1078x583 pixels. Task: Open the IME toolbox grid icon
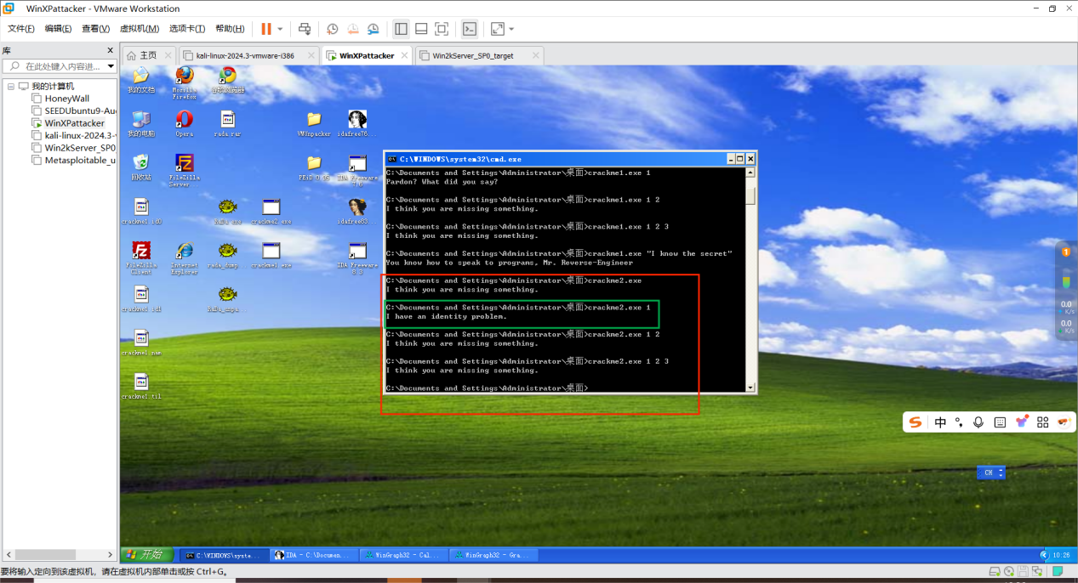[x=1042, y=422]
